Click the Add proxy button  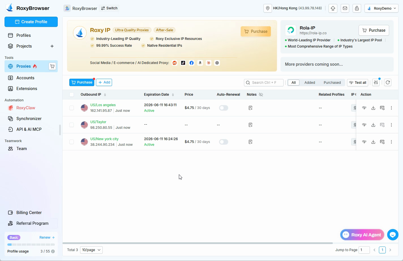coord(104,82)
